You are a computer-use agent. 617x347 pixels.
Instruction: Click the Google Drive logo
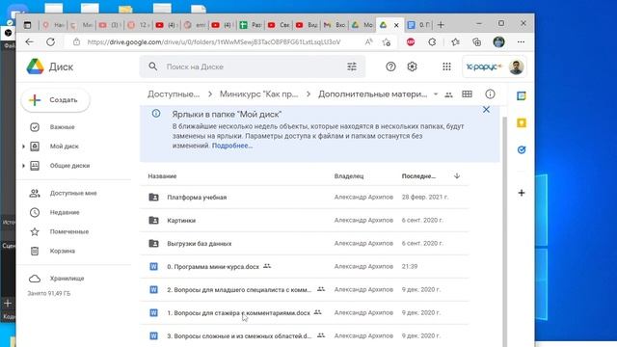tap(35, 67)
